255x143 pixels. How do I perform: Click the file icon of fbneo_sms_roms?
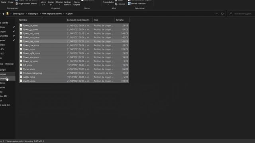[21, 57]
